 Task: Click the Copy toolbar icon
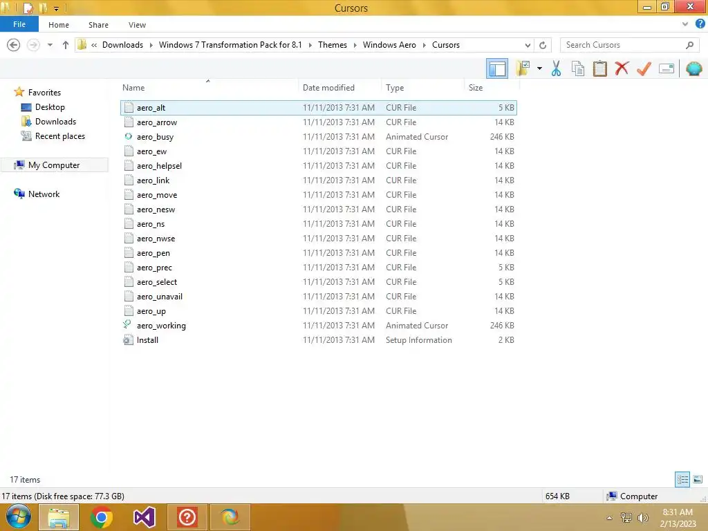click(x=577, y=68)
